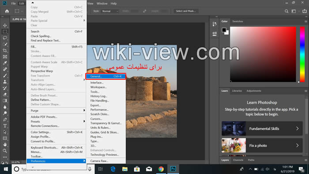The height and width of the screenshot is (174, 309).
Task: Select the Horizontal Type tool
Action: [x=5, y=126]
